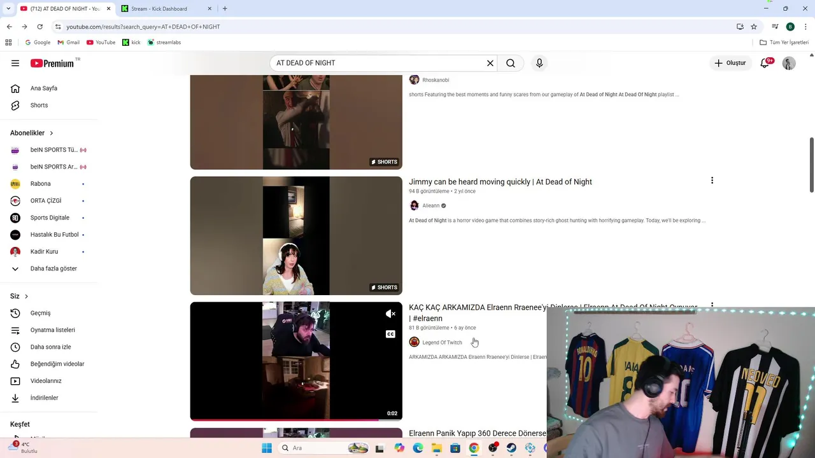
Task: Play the Alieann shorts thumbnail
Action: [x=296, y=236]
